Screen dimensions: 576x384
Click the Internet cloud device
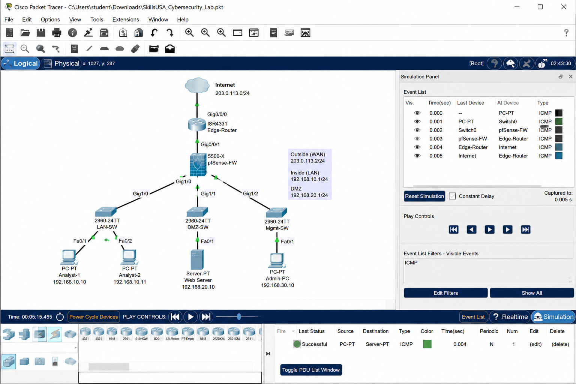click(197, 85)
